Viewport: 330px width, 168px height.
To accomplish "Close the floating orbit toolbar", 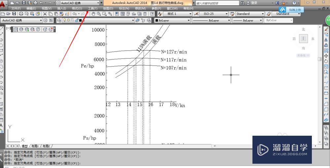I will pos(54,28).
